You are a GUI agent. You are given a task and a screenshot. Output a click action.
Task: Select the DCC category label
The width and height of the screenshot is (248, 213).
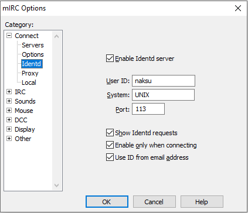[x=21, y=120]
